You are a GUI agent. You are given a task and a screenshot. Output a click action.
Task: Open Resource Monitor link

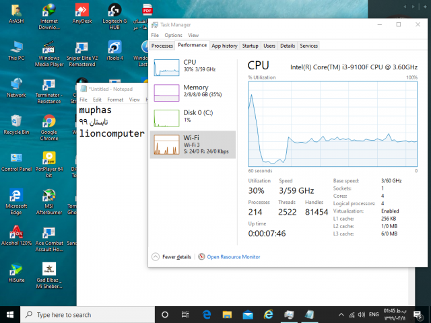[x=234, y=257]
